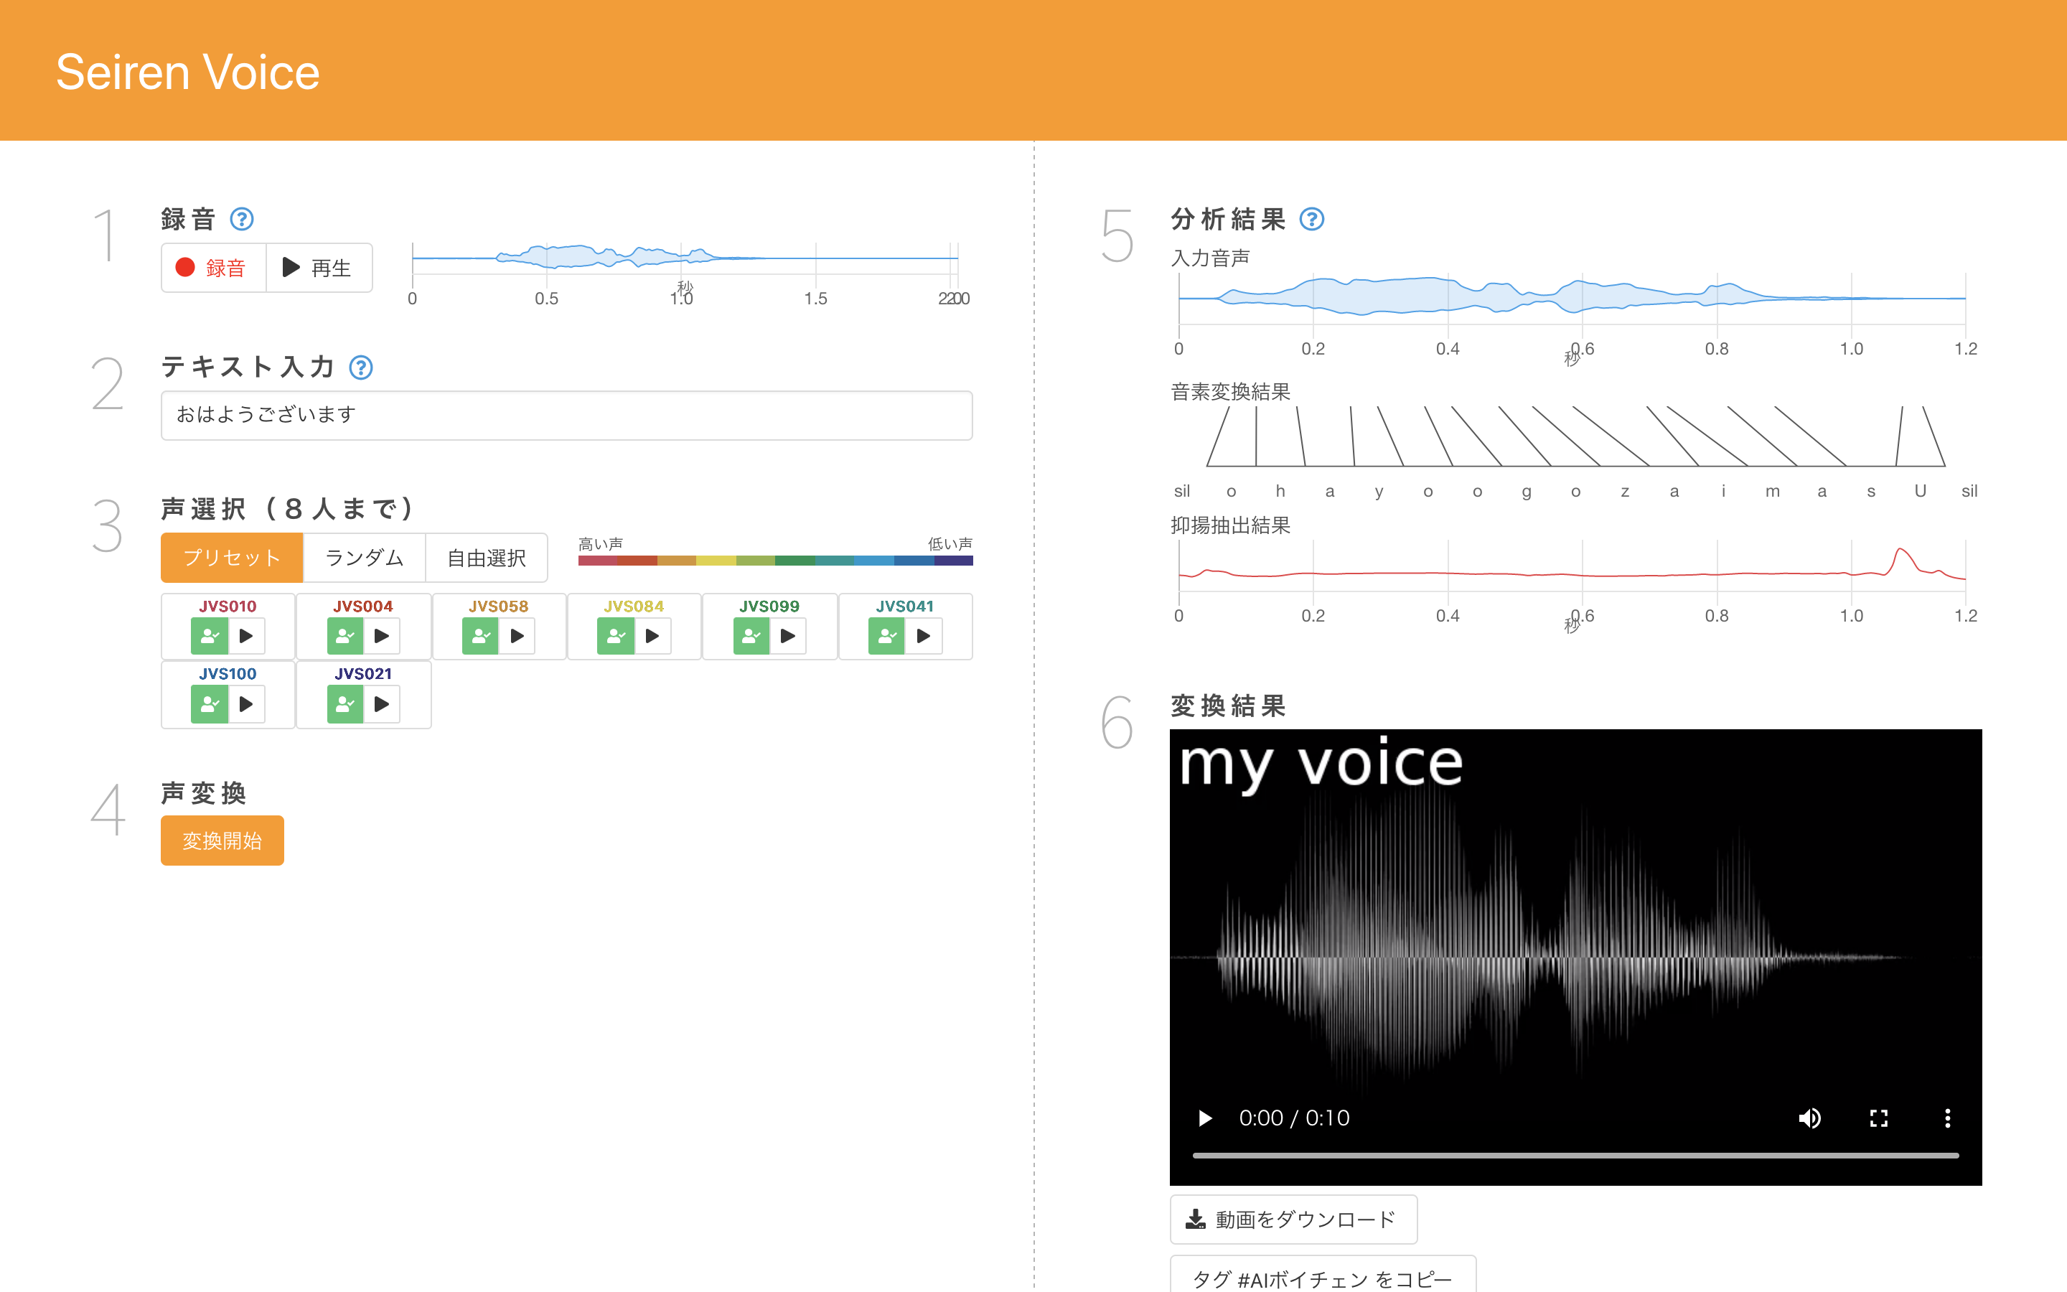Viewport: 2067px width, 1292px height.
Task: Preview voice JVS058 with its play icon
Action: click(517, 636)
